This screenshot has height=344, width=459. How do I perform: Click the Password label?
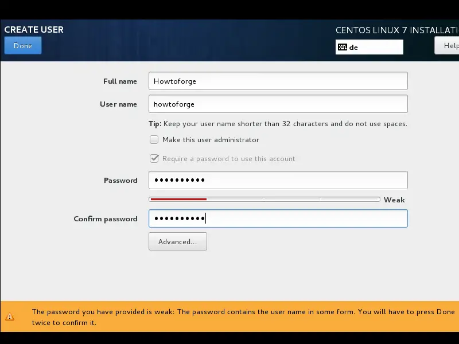pos(120,181)
